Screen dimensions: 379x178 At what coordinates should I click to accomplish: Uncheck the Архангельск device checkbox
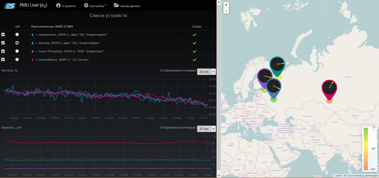(3, 34)
